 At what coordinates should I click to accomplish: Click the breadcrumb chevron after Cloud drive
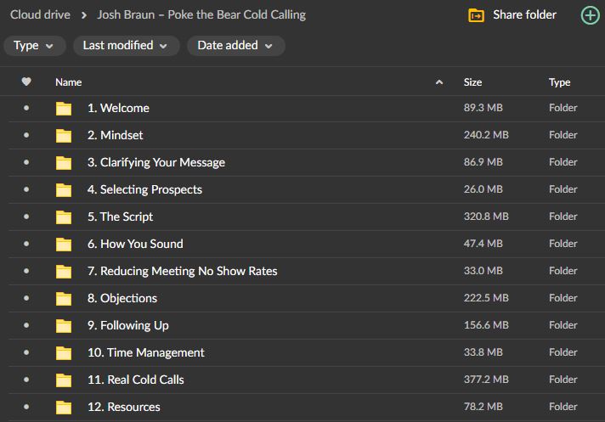[x=84, y=15]
